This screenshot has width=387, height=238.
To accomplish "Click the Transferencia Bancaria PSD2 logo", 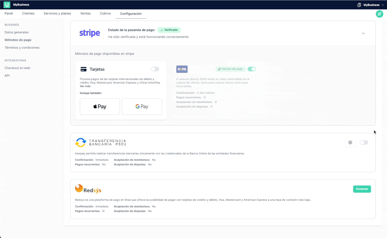I will 101,143.
